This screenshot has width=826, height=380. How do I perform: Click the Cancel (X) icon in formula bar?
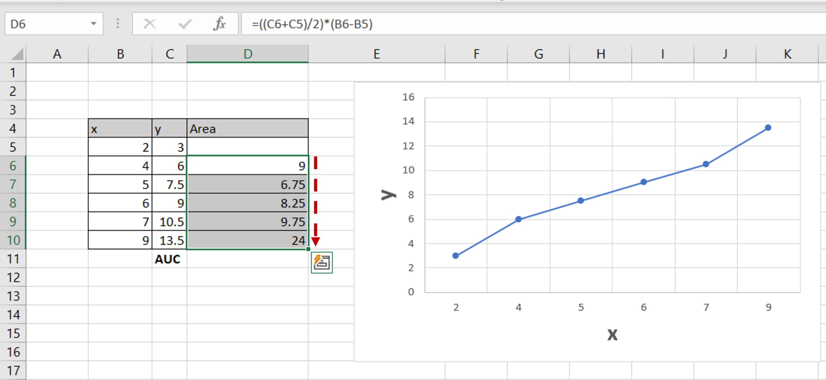150,24
